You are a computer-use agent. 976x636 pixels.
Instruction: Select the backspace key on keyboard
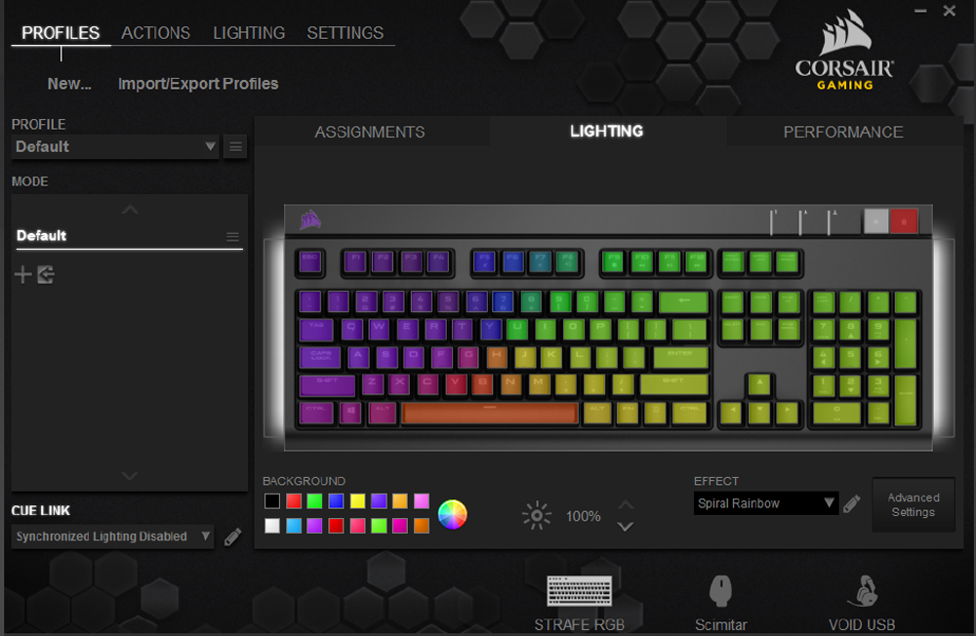683,301
